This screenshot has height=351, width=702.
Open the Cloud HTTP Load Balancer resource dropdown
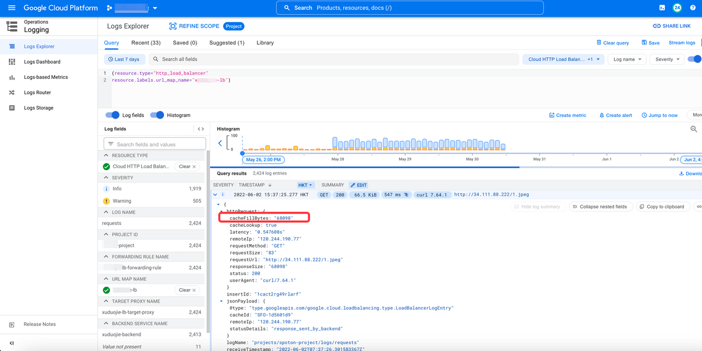click(563, 59)
